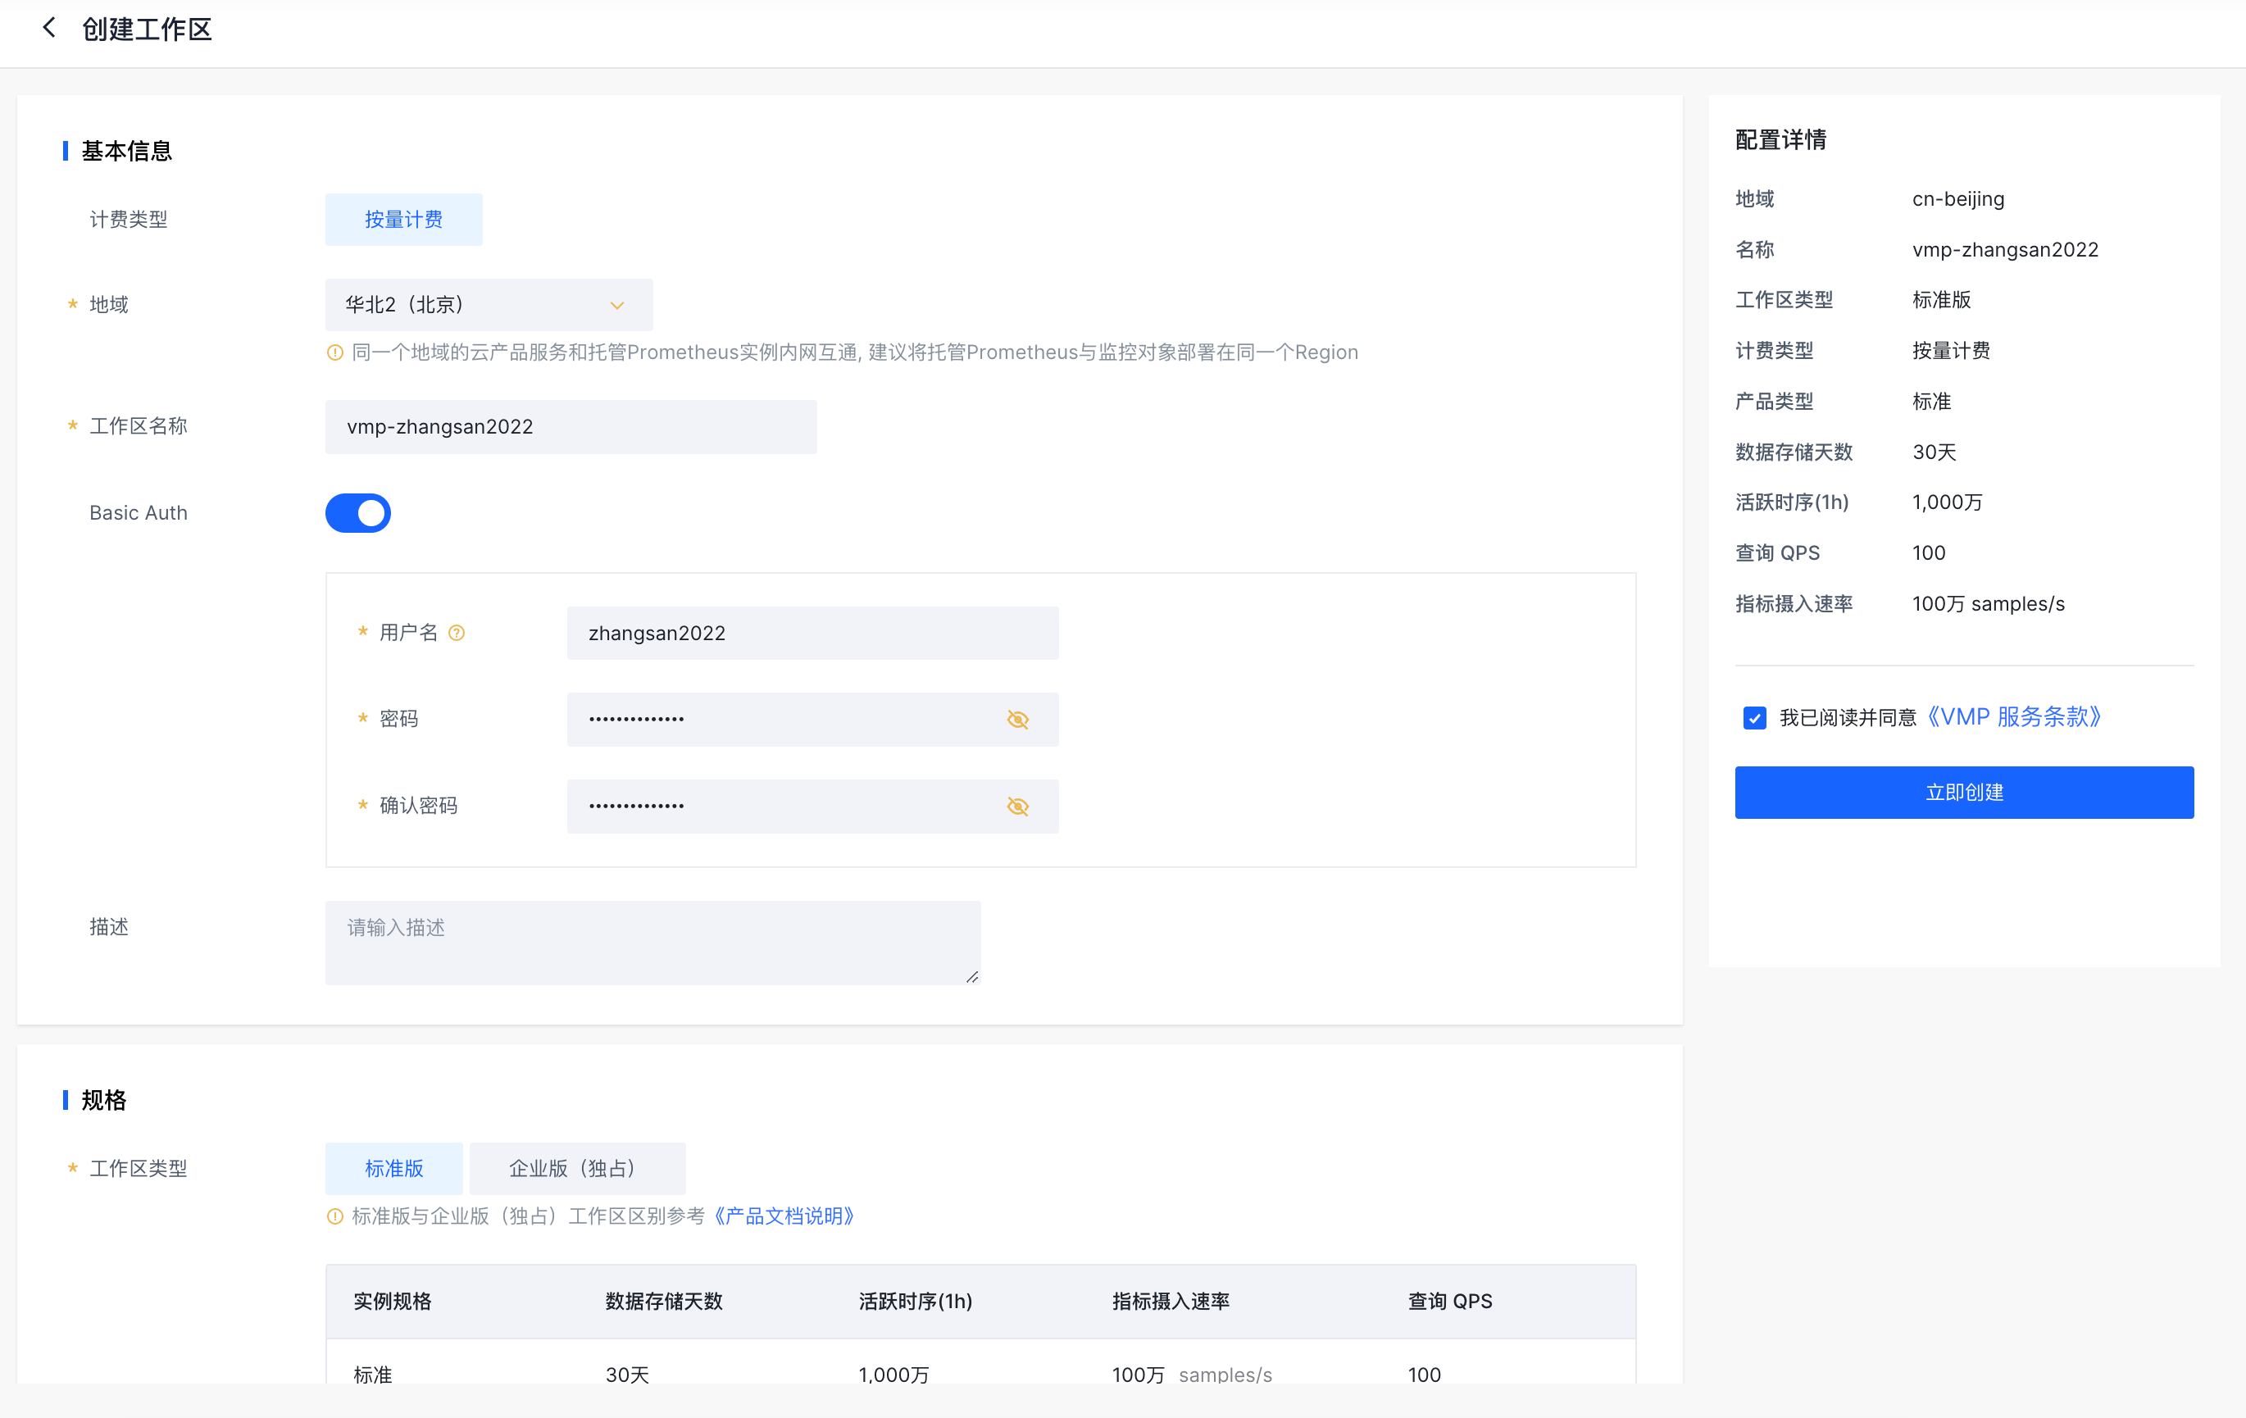Viewport: 2246px width, 1418px height.
Task: Click the 工作区名称 input field
Action: point(571,427)
